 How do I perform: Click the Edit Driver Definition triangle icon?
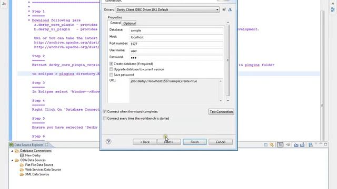coord(230,9)
